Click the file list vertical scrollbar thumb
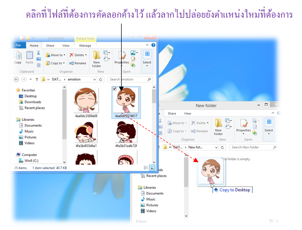 tap(154, 96)
